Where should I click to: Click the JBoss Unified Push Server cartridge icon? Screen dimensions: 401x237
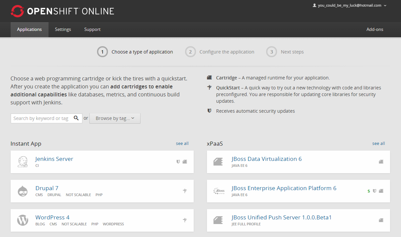pyautogui.click(x=218, y=220)
